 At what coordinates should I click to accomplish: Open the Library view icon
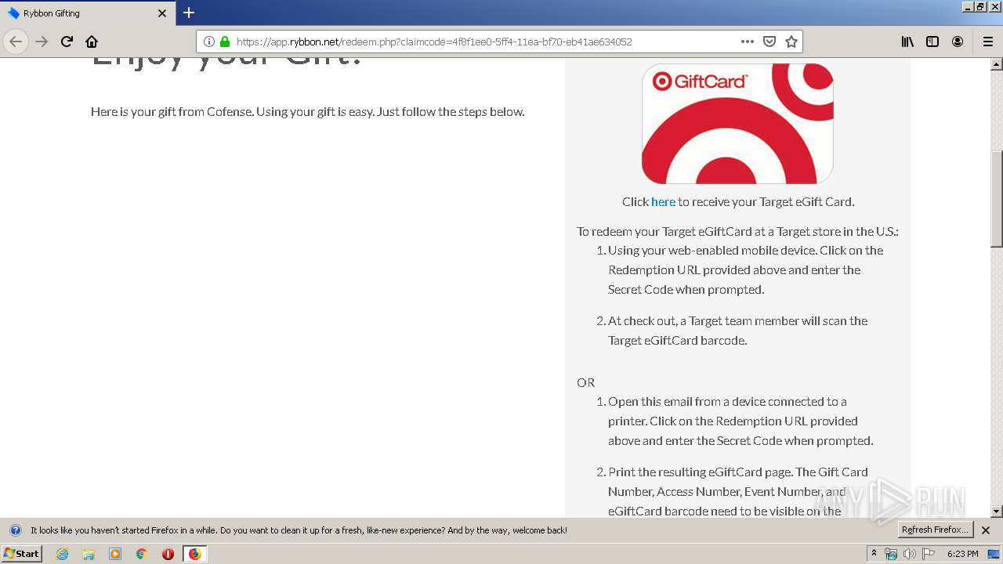coord(907,42)
